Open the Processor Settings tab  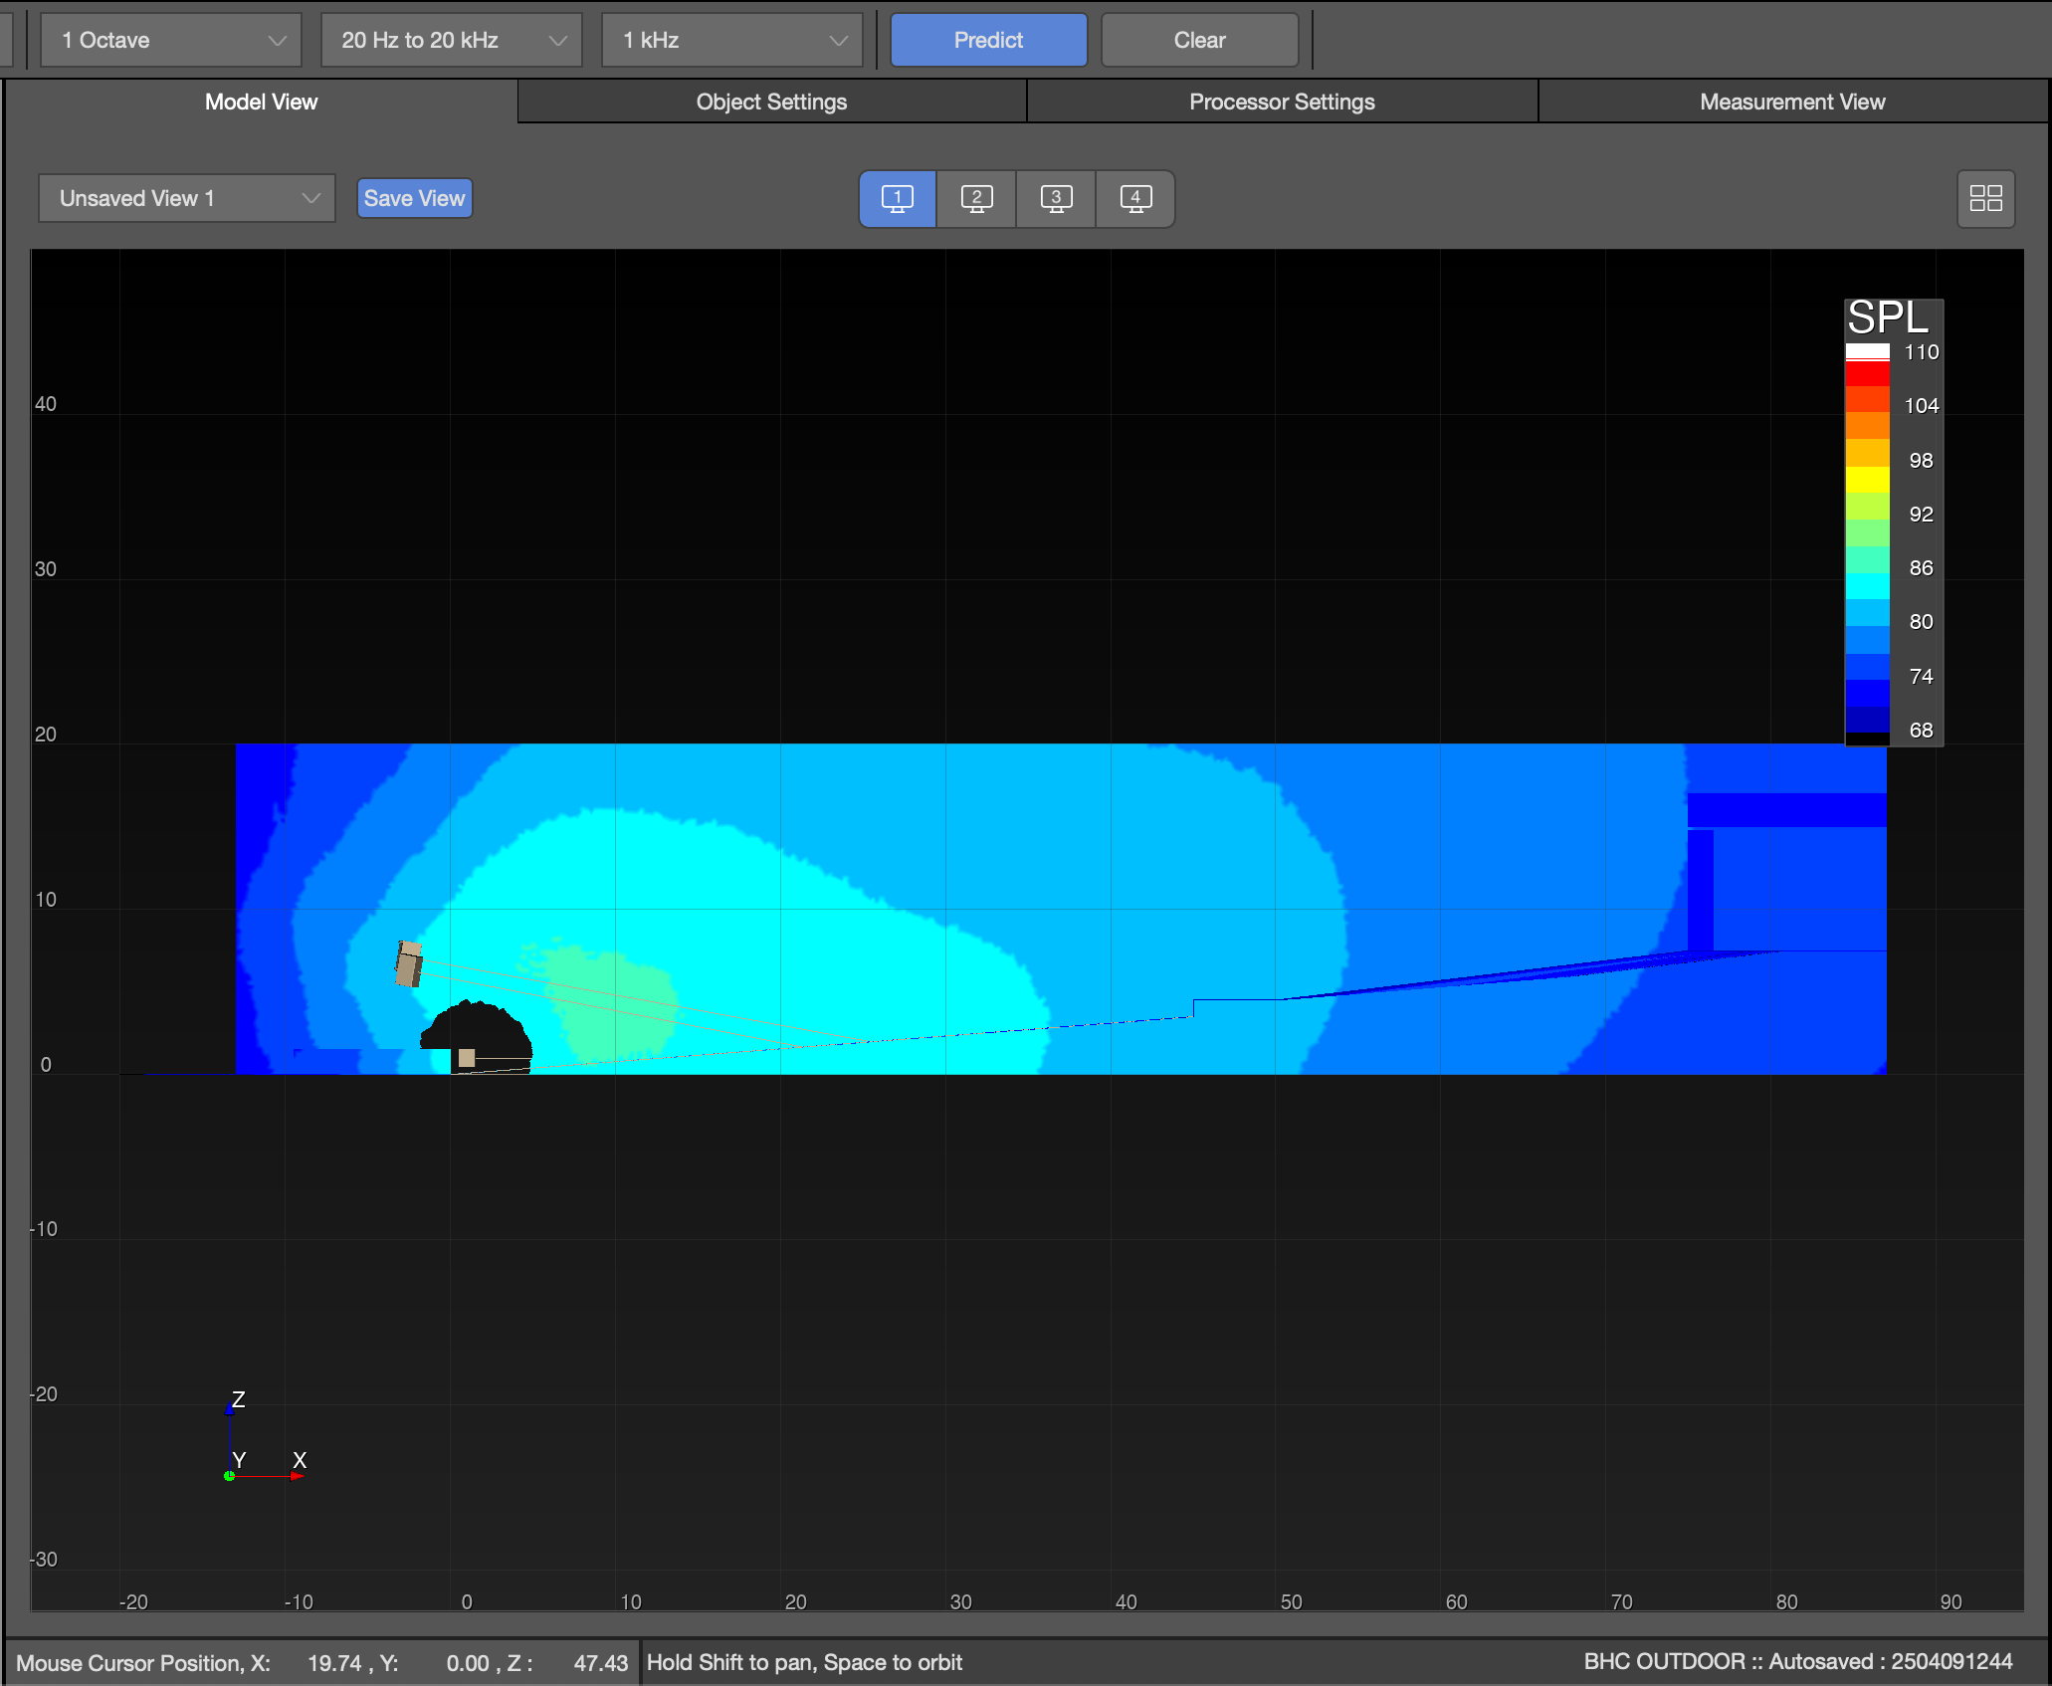click(x=1282, y=102)
